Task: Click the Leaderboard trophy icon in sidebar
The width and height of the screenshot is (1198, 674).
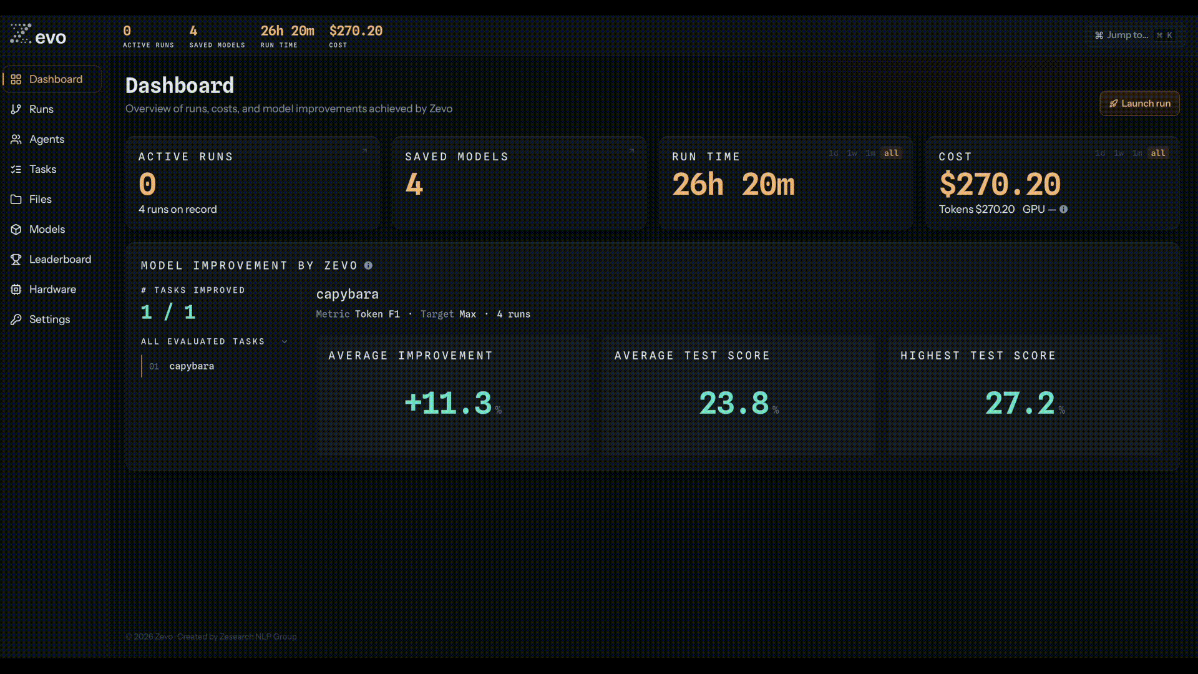Action: pos(16,259)
